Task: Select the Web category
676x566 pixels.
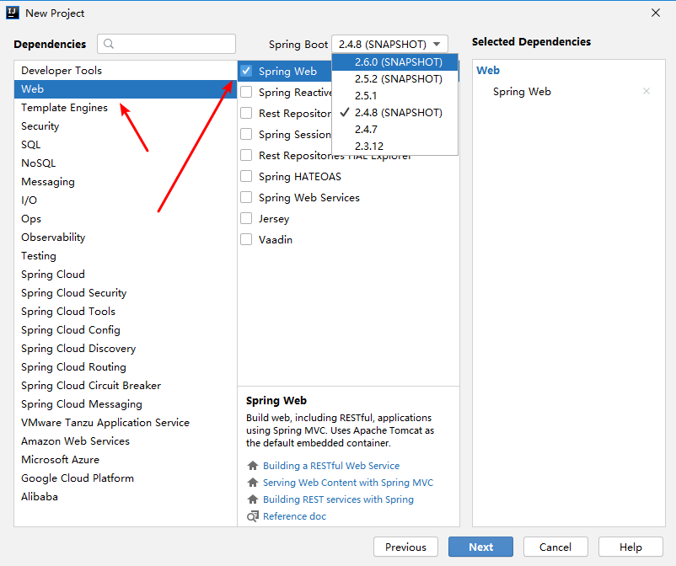Action: tap(126, 88)
